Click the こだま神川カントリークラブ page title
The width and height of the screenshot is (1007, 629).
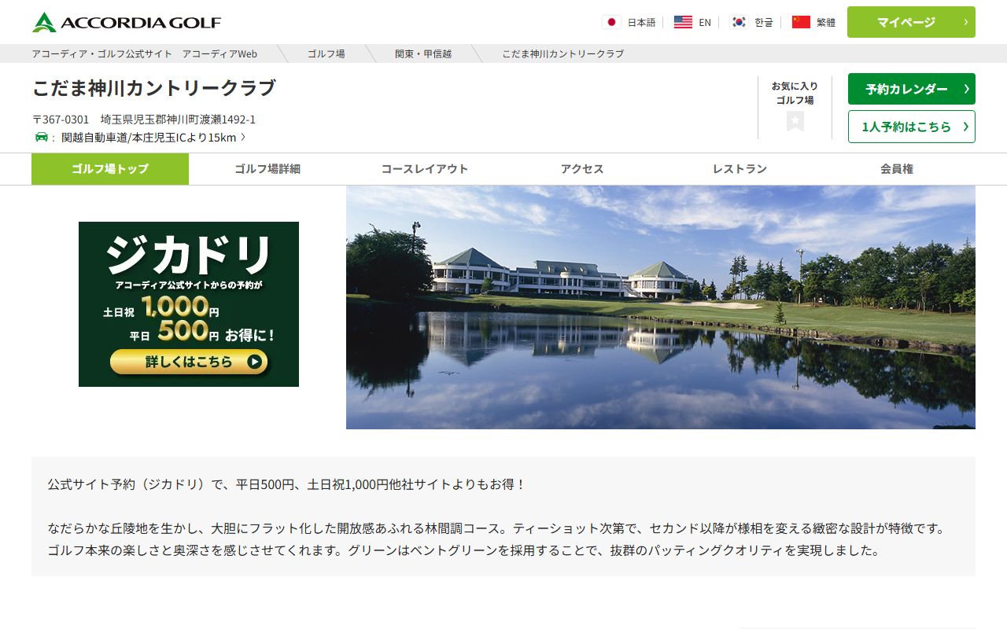point(154,88)
